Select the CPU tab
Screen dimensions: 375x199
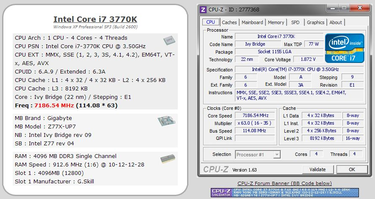click(210, 22)
